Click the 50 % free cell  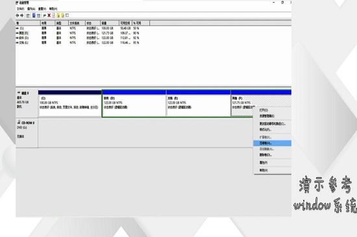tap(136, 28)
